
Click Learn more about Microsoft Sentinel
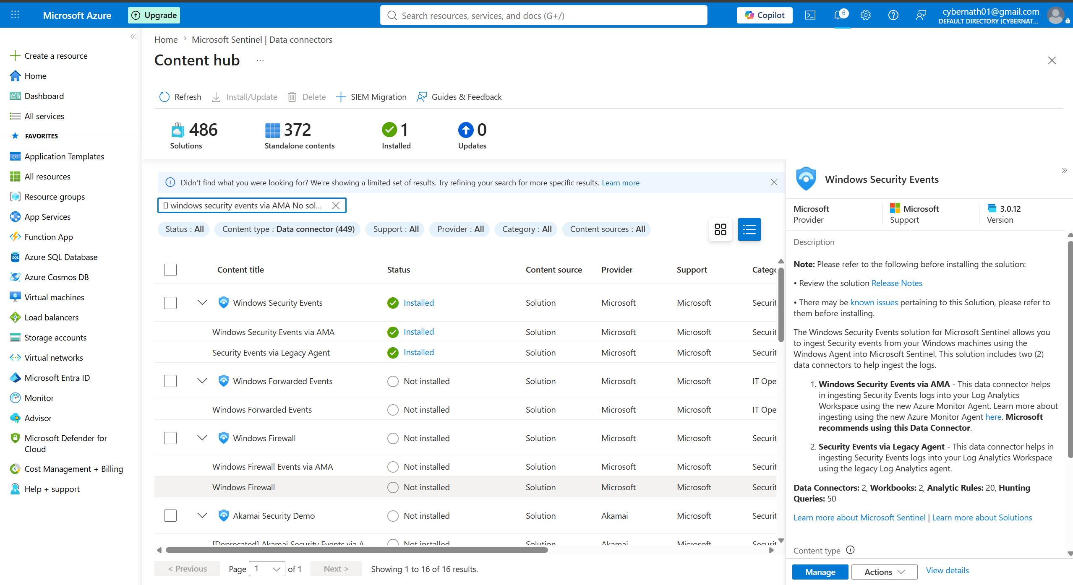click(859, 517)
